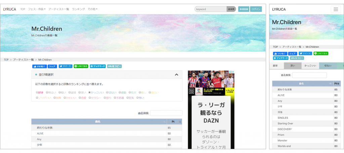This screenshot has width=344, height=153.
Task: Sort by 曲名 column arrows in desktop table
Action: tap(164, 122)
